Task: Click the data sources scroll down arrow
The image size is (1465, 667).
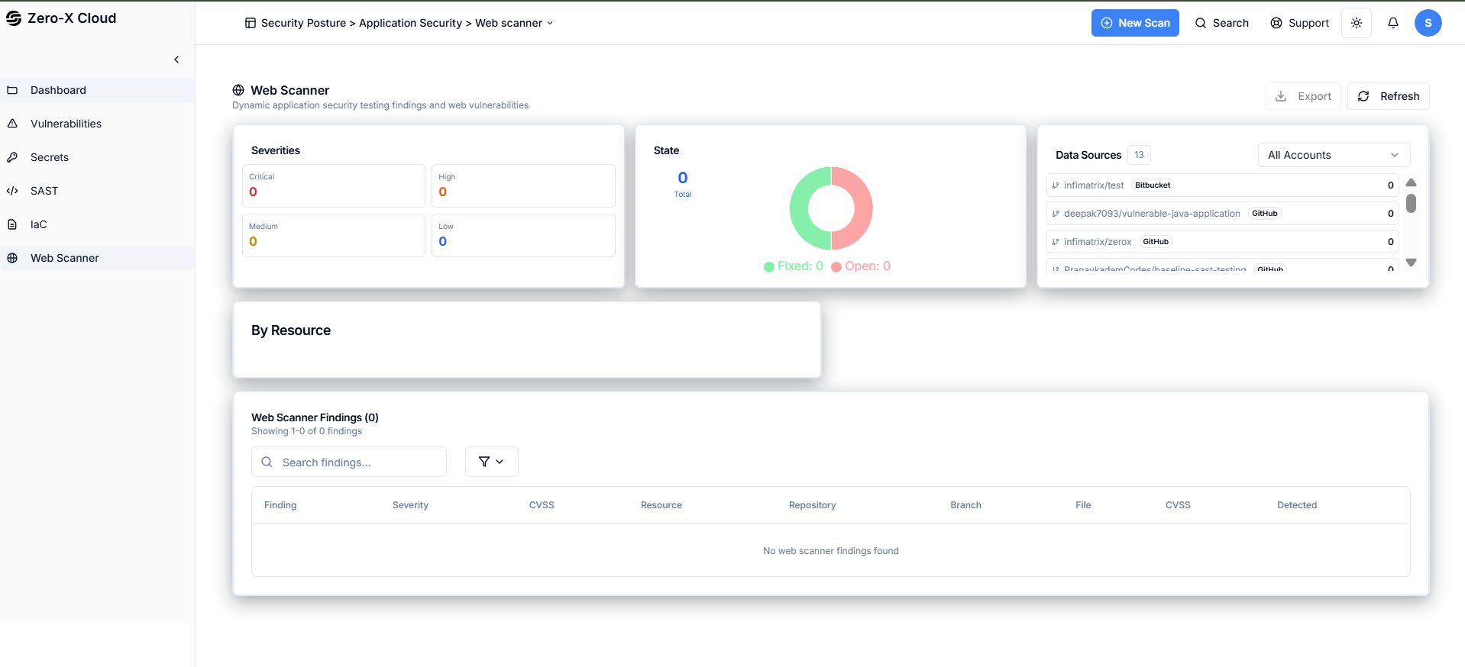Action: (1412, 263)
